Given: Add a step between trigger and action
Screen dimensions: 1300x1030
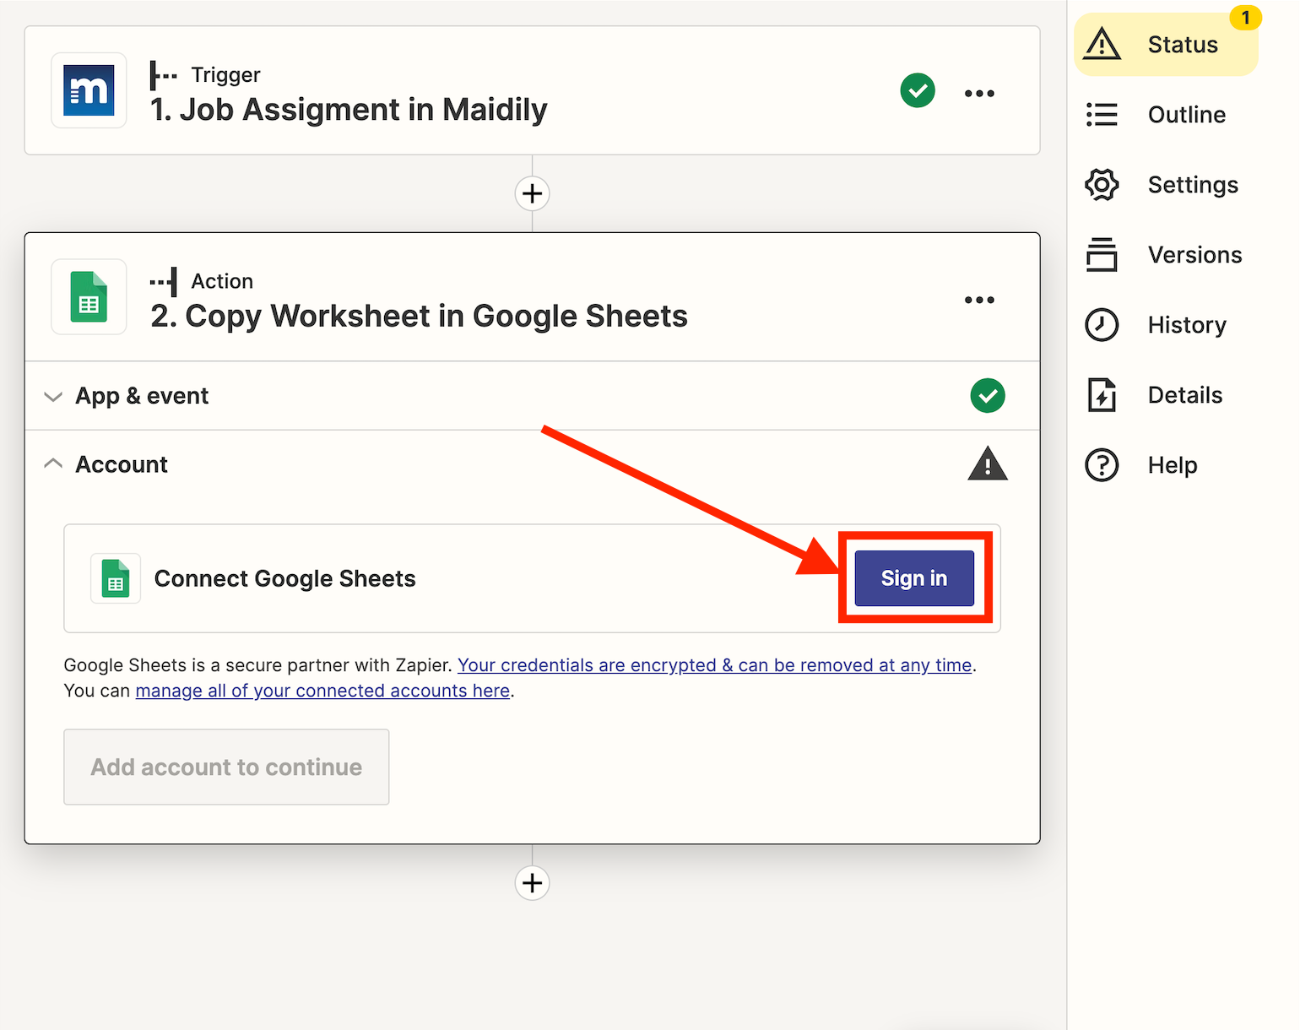Looking at the screenshot, I should tap(532, 193).
